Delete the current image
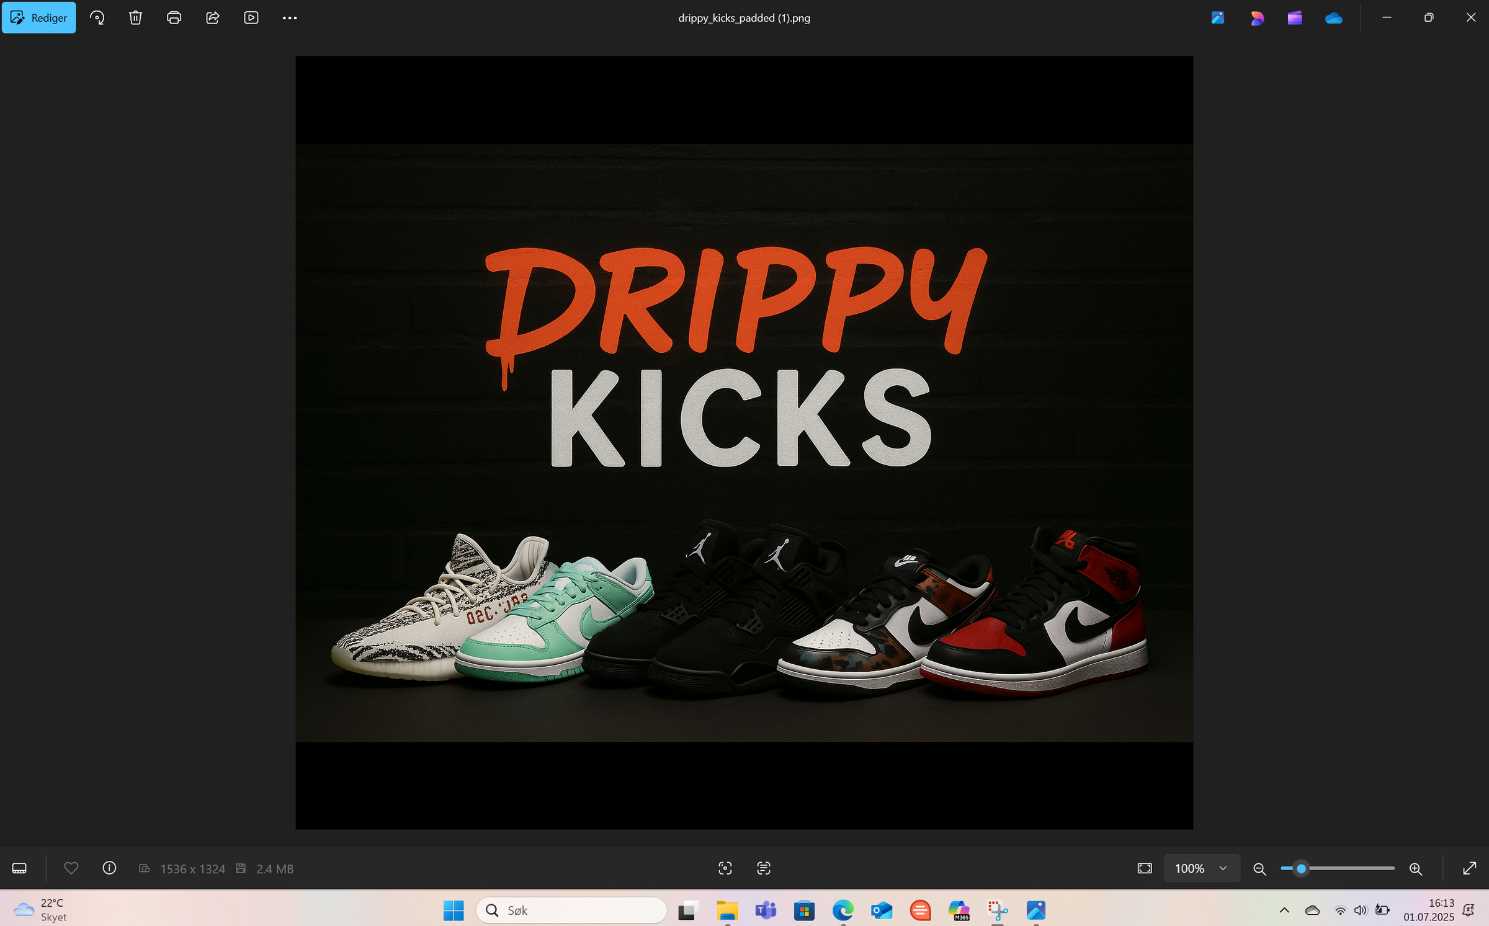The width and height of the screenshot is (1489, 926). 136,17
